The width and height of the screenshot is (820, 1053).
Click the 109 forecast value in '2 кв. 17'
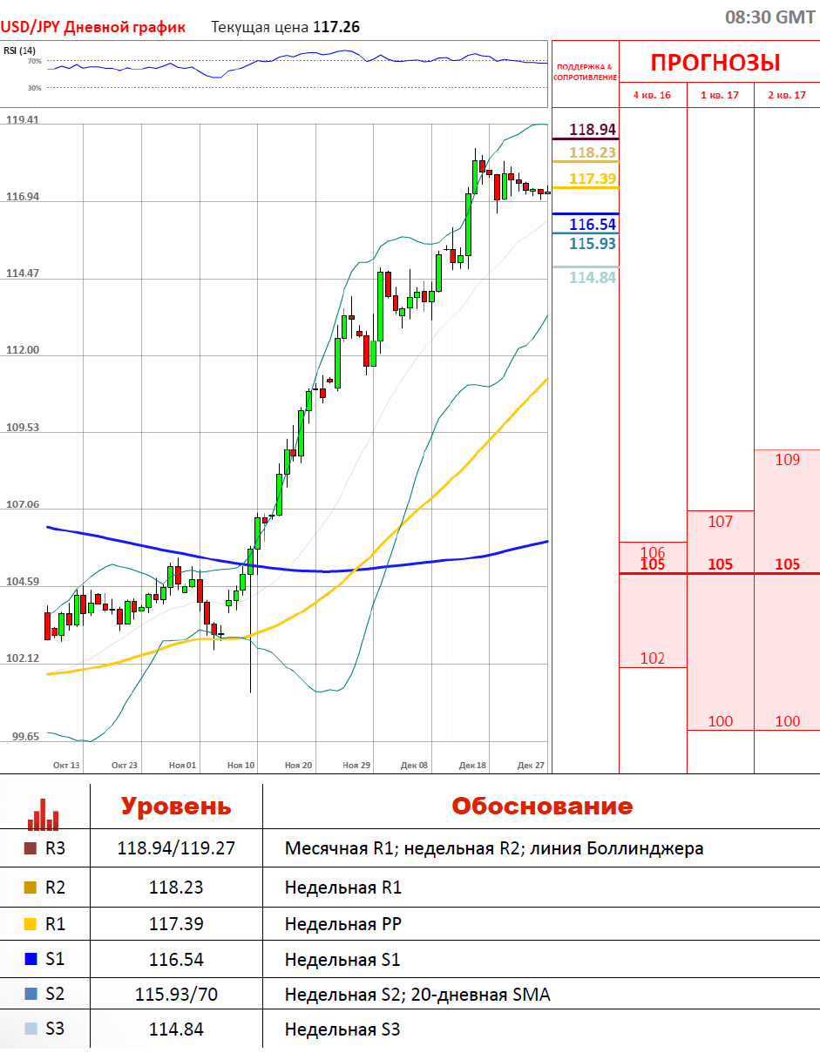point(787,460)
